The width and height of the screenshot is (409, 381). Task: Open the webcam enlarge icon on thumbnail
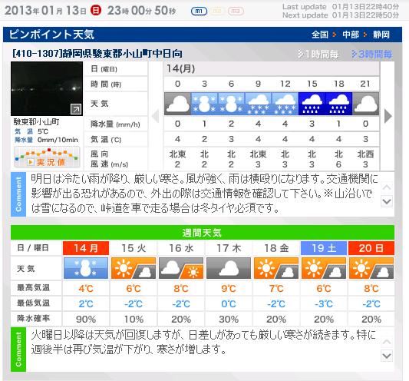pyautogui.click(x=76, y=109)
